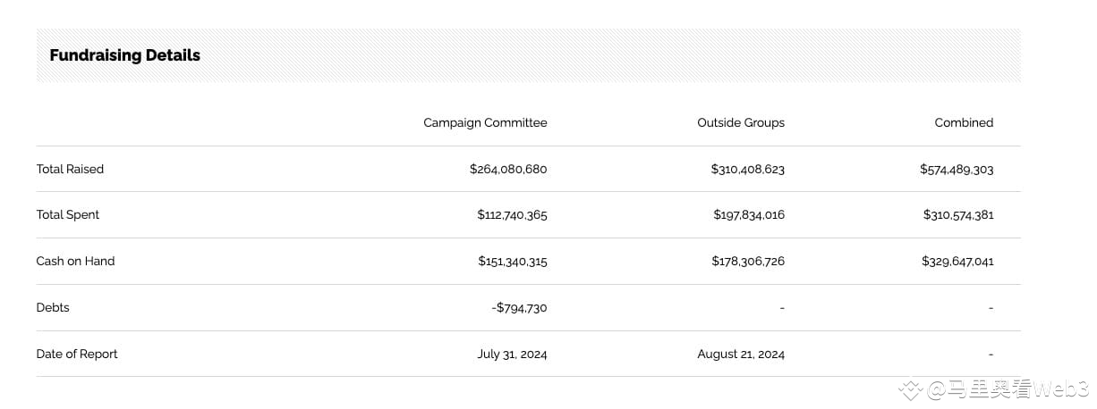The height and width of the screenshot is (409, 1097).
Task: Select the $310,408,623 outside groups value
Action: point(748,169)
